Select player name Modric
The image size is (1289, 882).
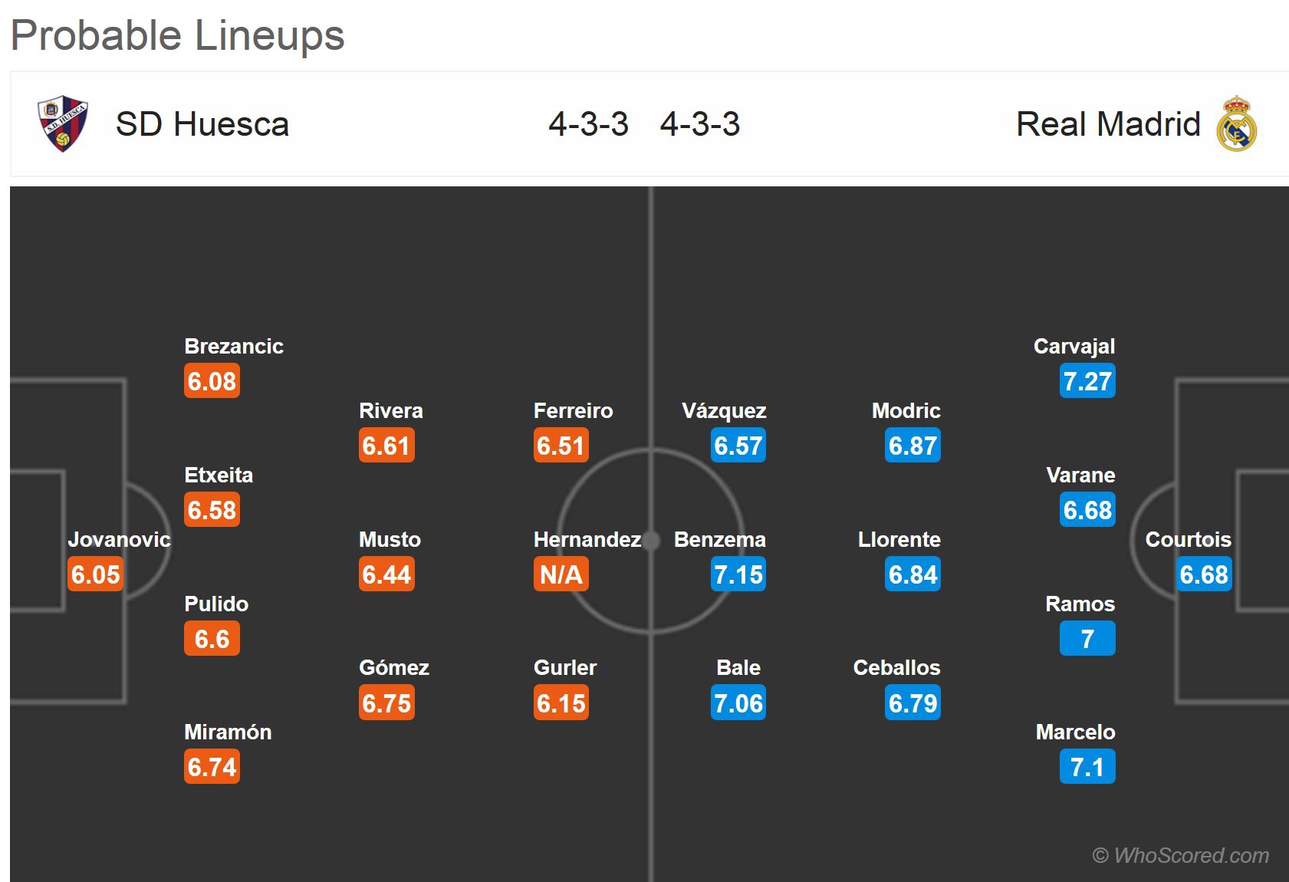(x=906, y=410)
